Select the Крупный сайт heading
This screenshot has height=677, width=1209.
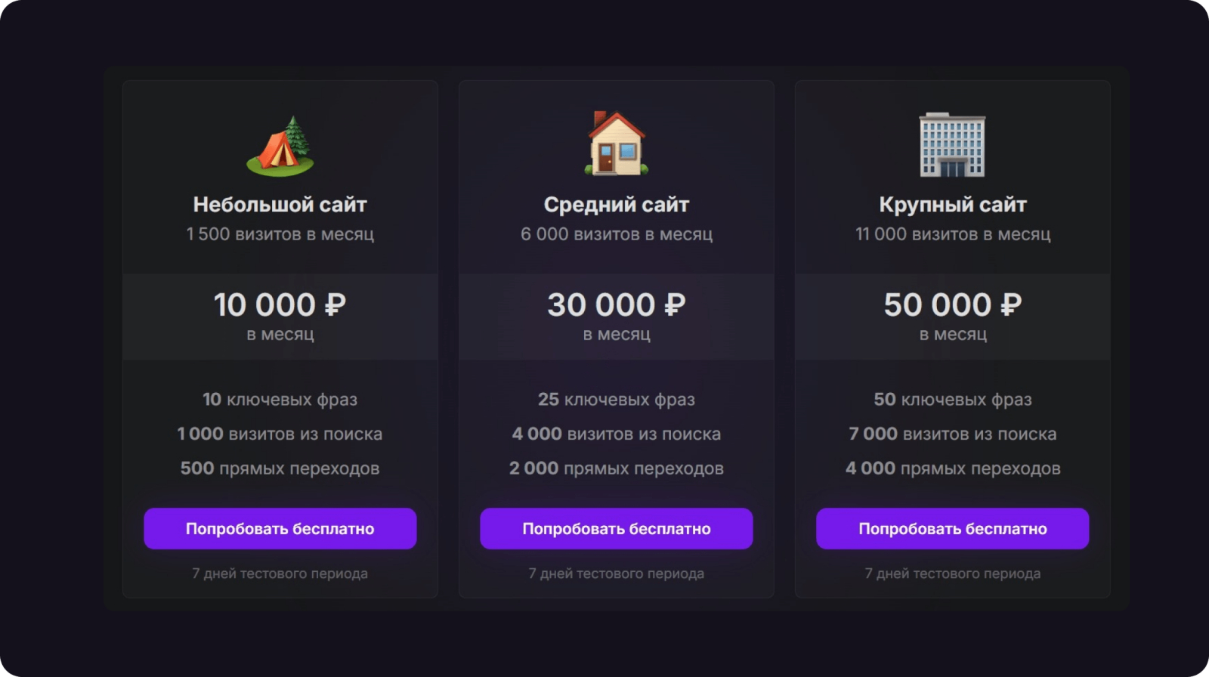953,205
